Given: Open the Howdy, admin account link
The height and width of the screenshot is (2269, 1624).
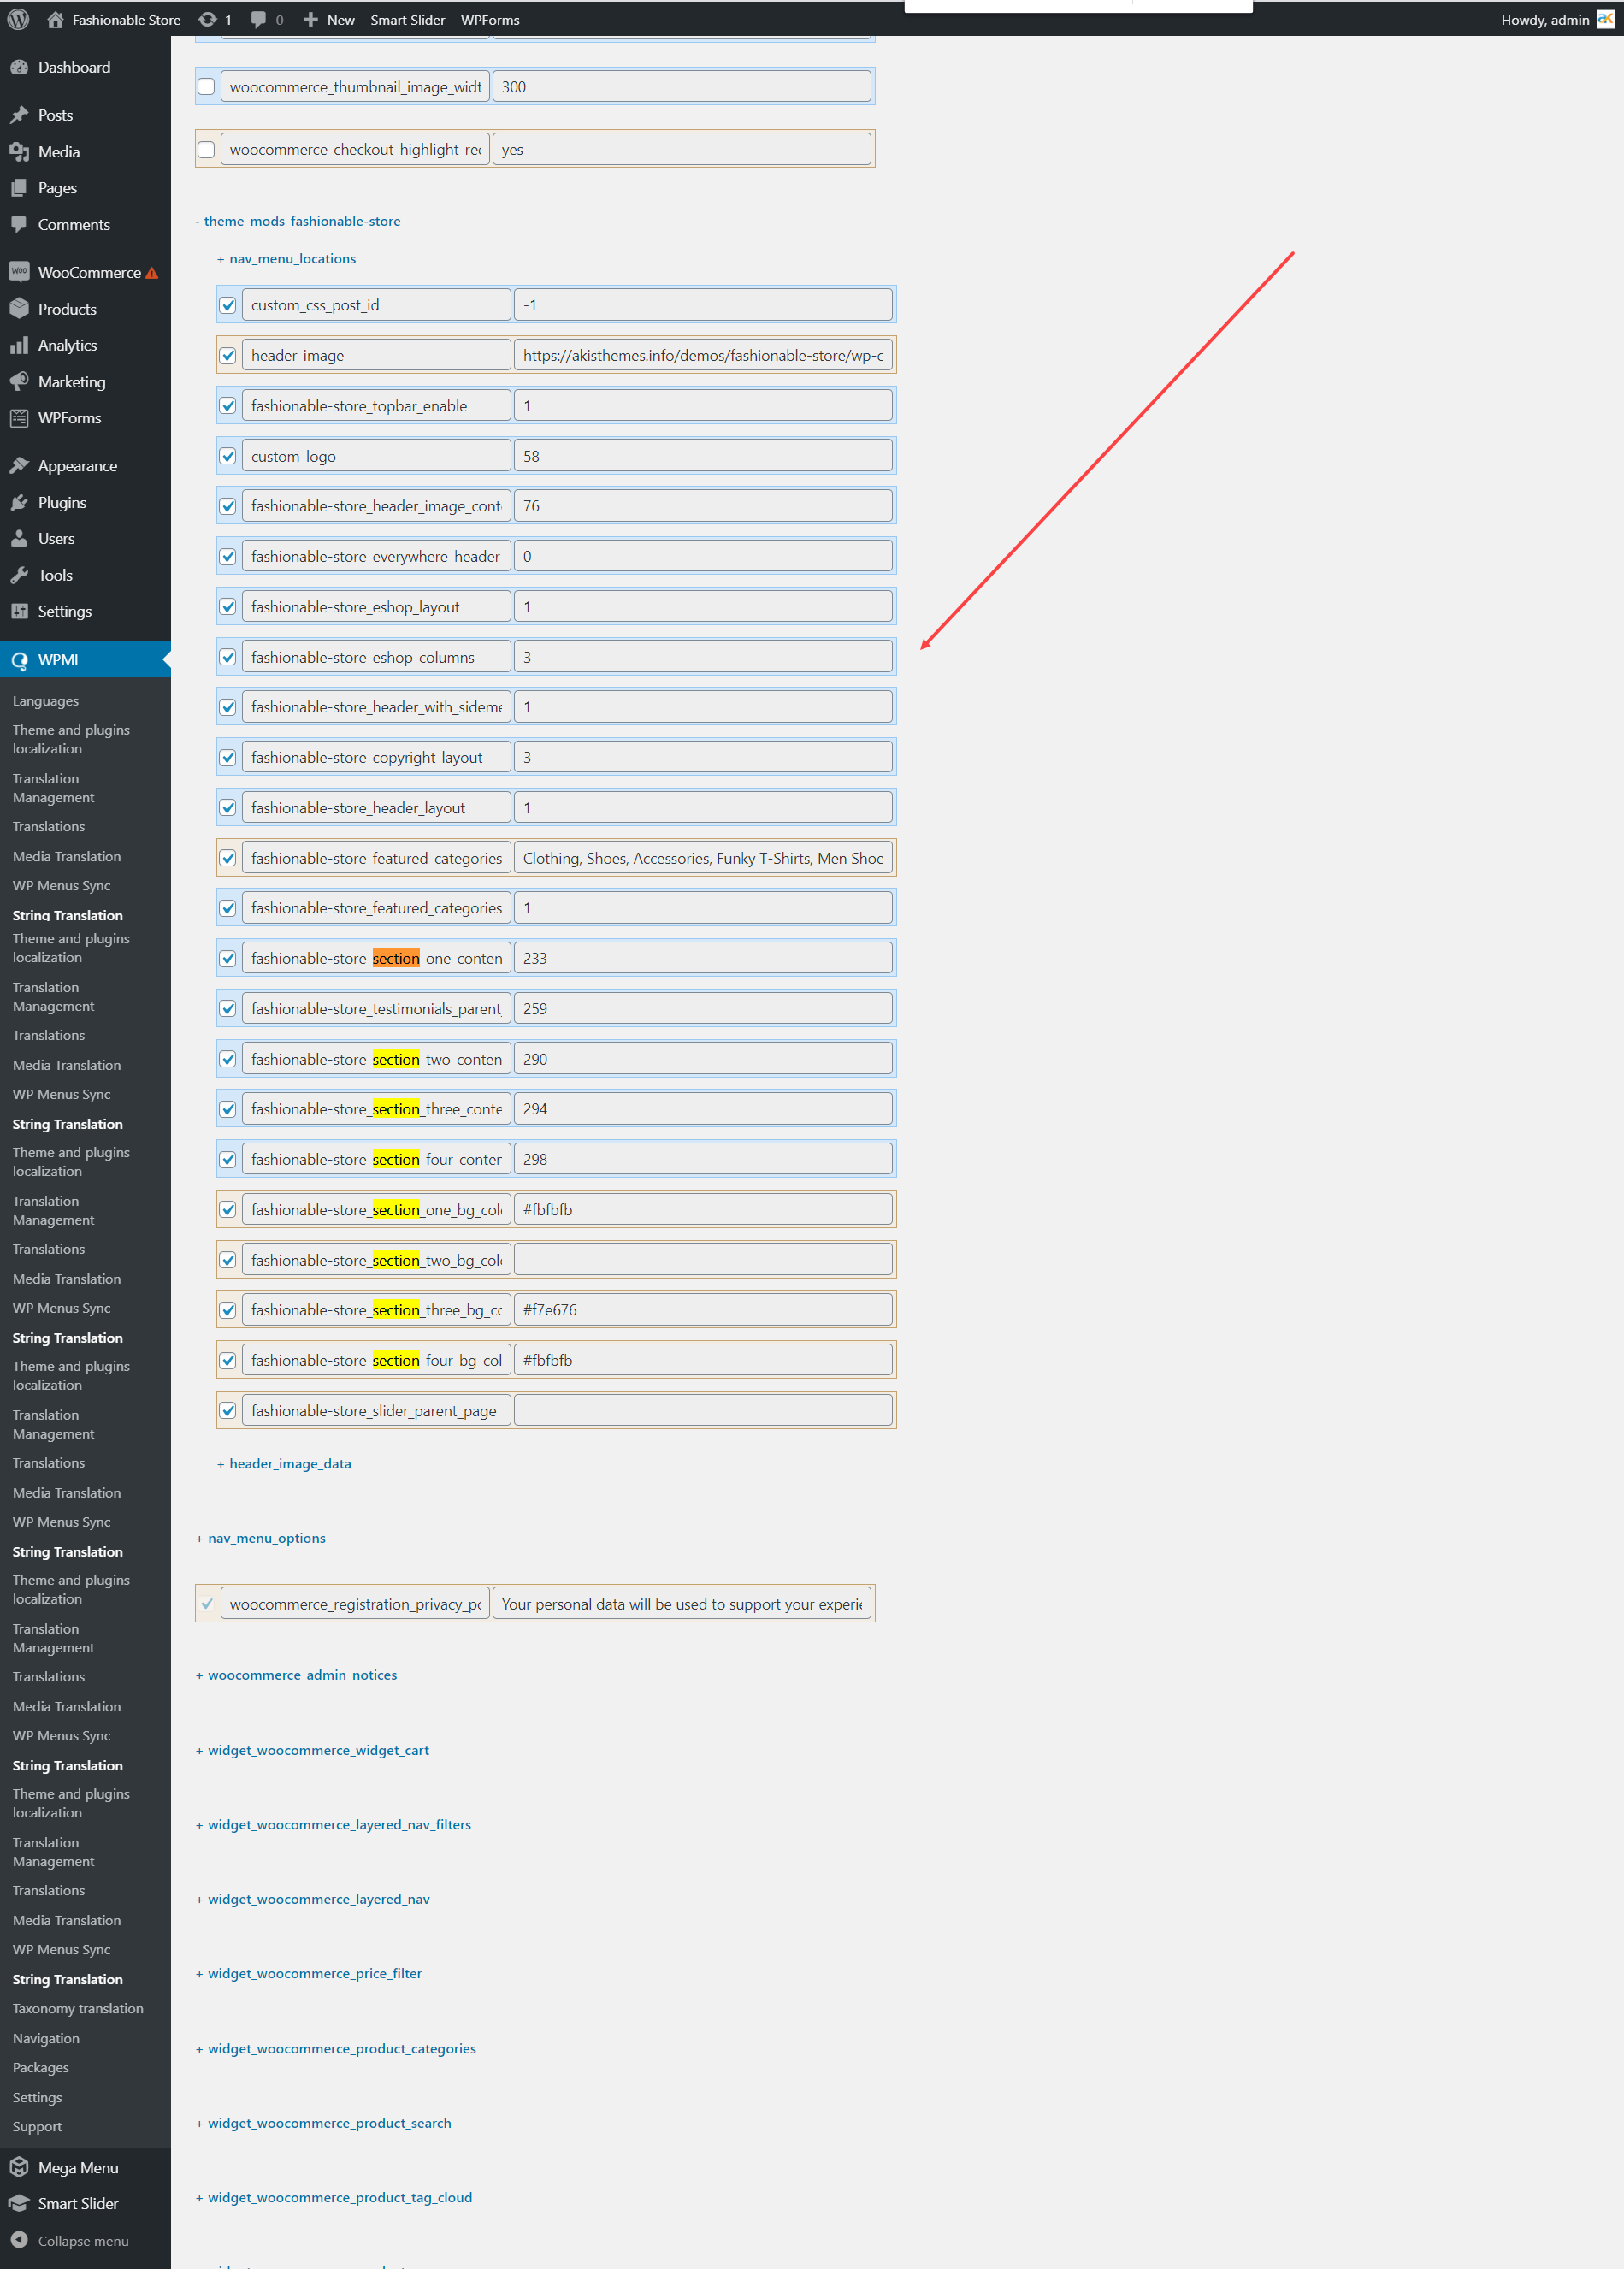Looking at the screenshot, I should tap(1545, 19).
